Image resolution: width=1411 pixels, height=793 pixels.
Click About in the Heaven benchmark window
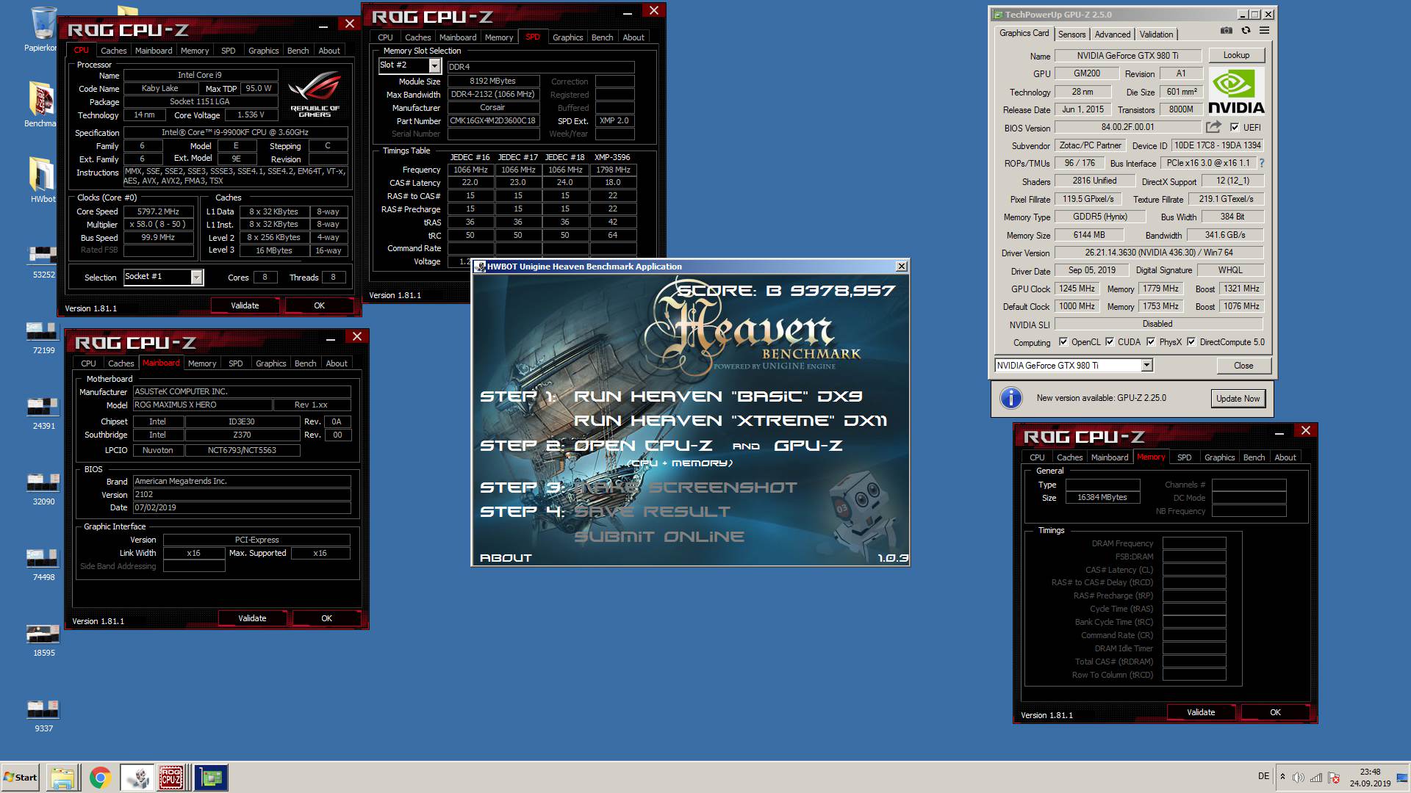(506, 557)
